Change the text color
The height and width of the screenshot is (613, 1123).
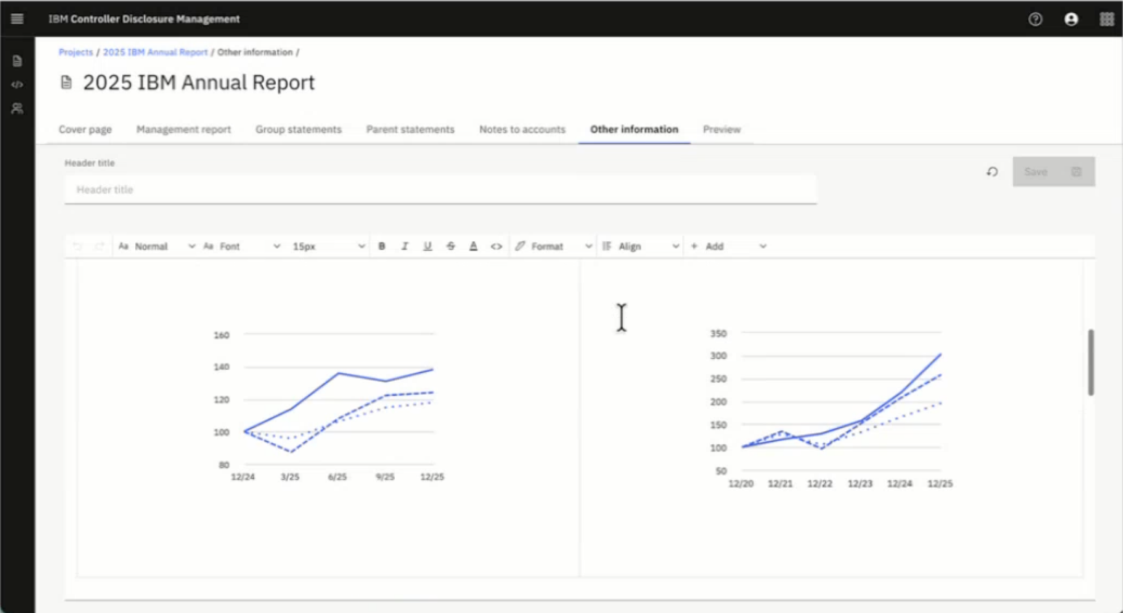click(473, 246)
